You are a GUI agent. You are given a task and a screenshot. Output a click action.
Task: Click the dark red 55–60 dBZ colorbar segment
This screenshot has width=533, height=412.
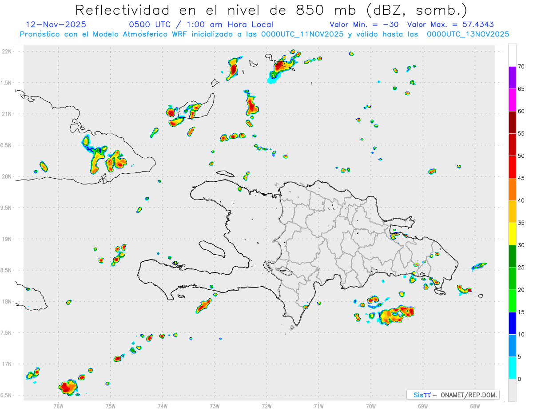point(512,122)
